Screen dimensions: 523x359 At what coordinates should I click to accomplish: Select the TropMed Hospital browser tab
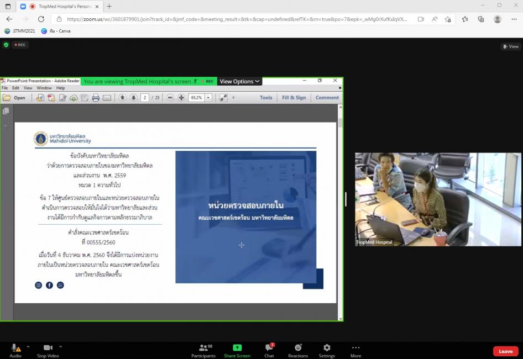click(x=60, y=6)
